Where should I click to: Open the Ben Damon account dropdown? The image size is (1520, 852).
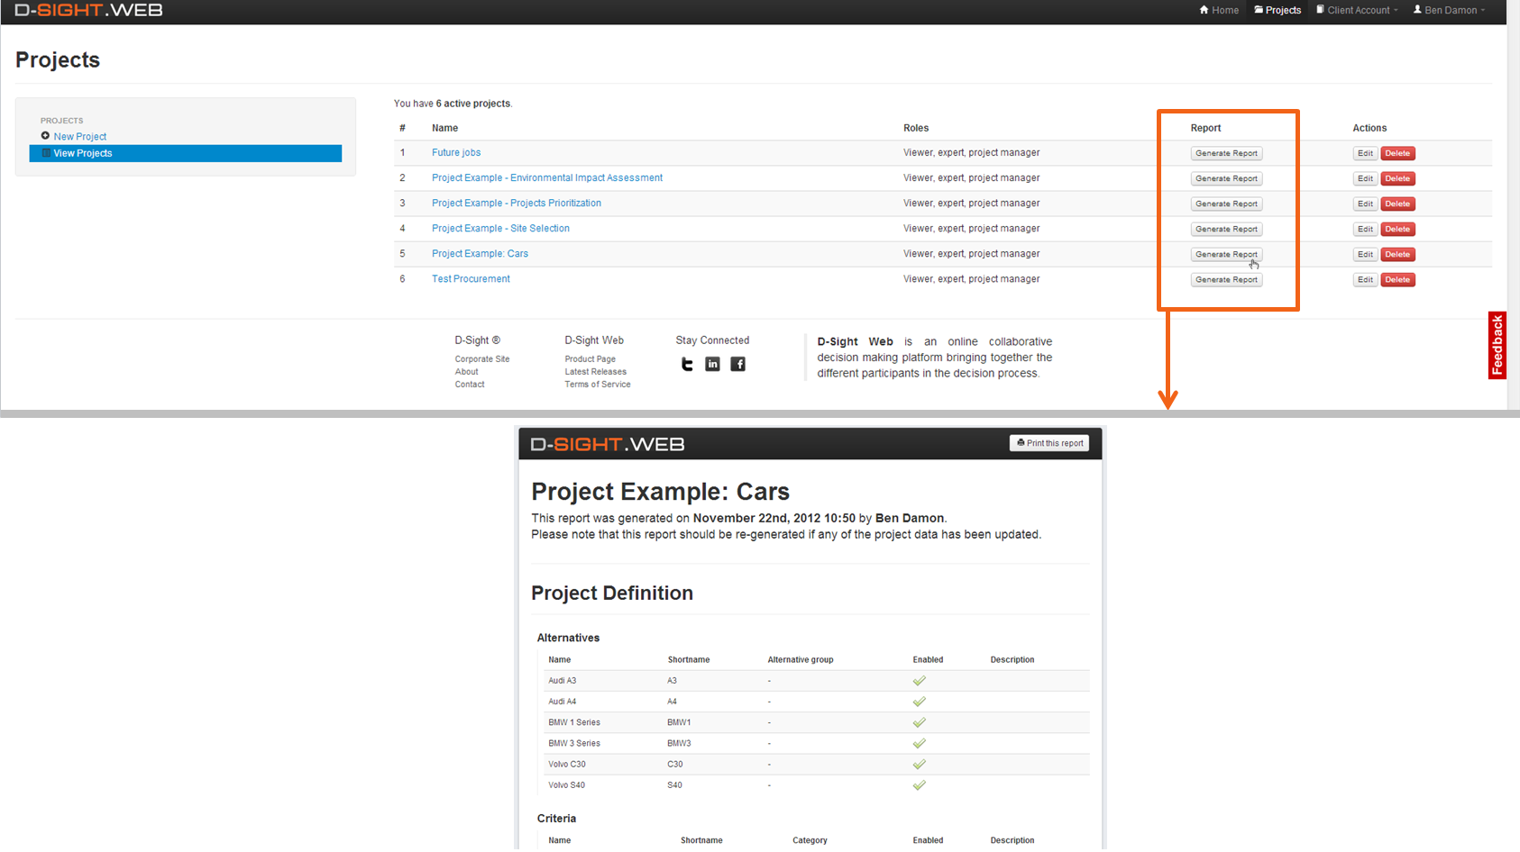[1449, 10]
